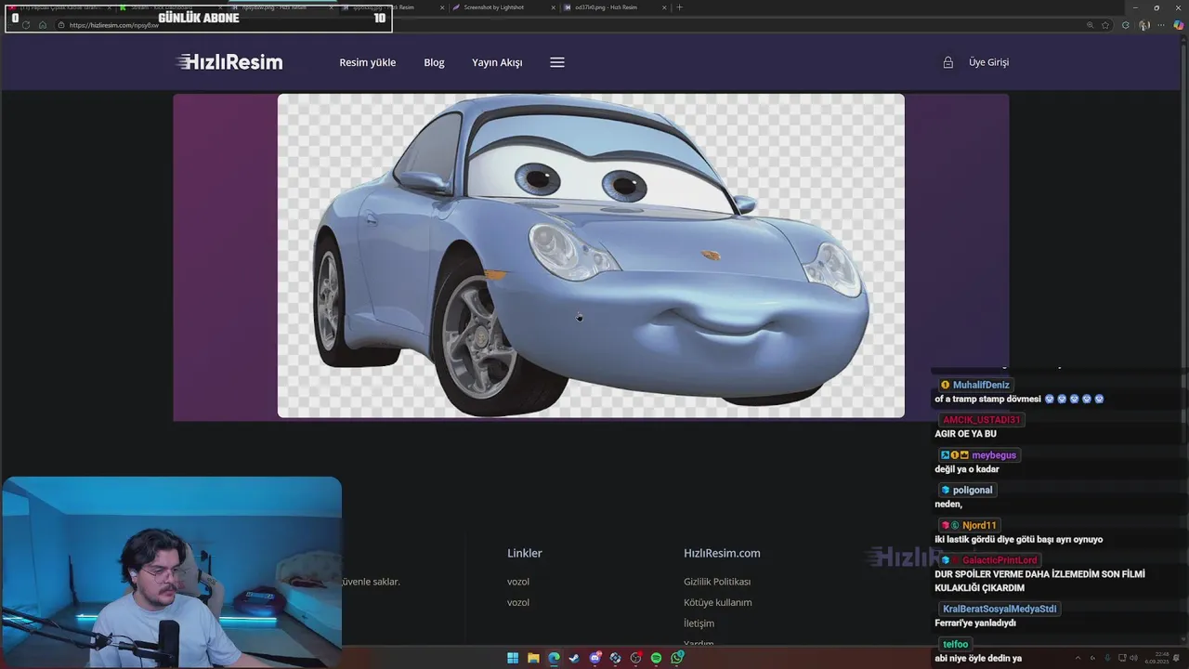The width and height of the screenshot is (1189, 669).
Task: Click the blue cartoon car image
Action: [x=591, y=256]
